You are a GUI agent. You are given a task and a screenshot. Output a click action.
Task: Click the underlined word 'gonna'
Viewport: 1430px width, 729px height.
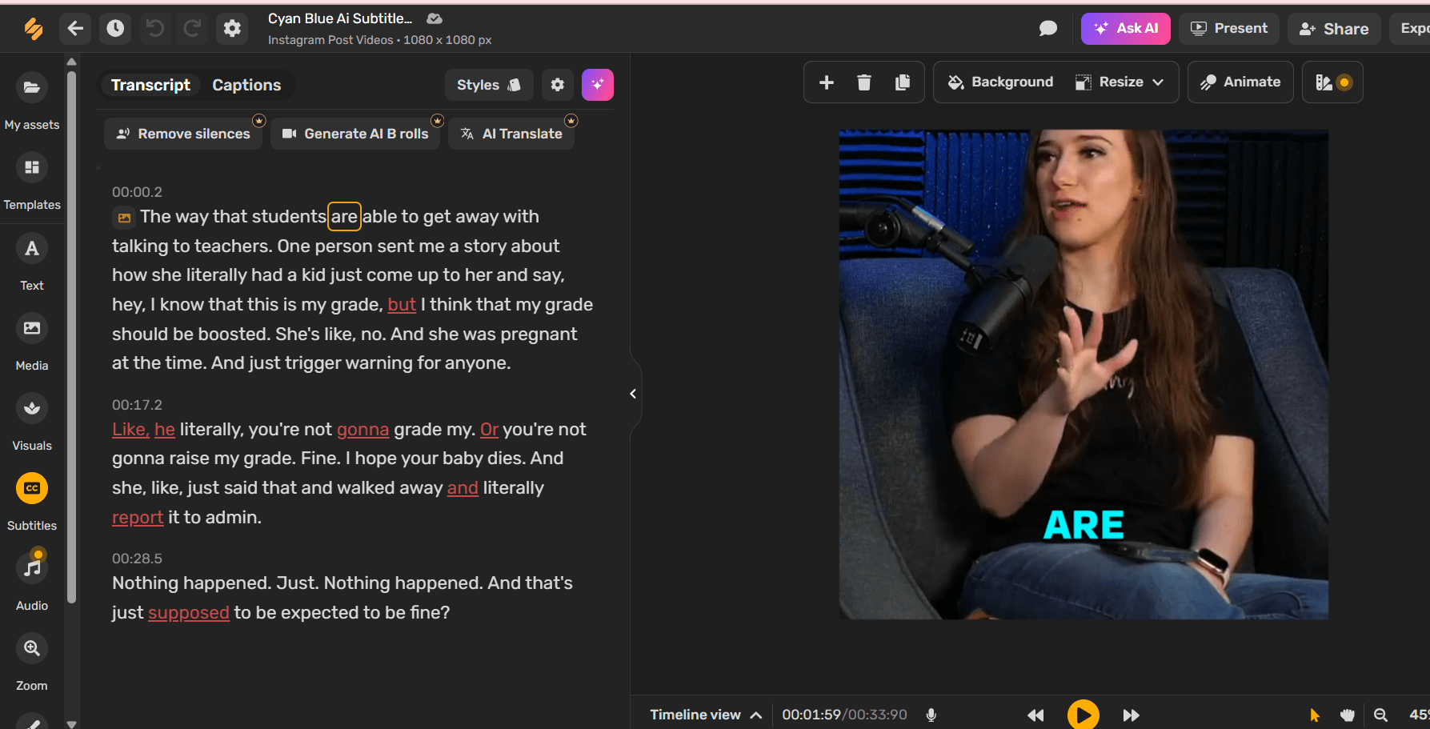[x=363, y=430]
